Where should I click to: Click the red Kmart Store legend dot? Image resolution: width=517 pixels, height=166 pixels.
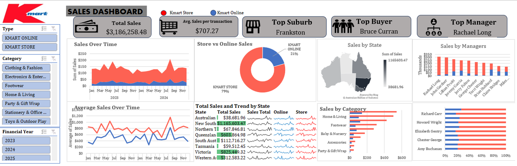coord(164,13)
